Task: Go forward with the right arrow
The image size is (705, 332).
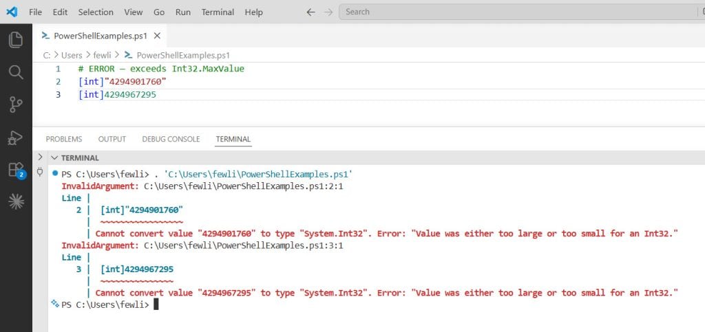Action: pos(328,12)
